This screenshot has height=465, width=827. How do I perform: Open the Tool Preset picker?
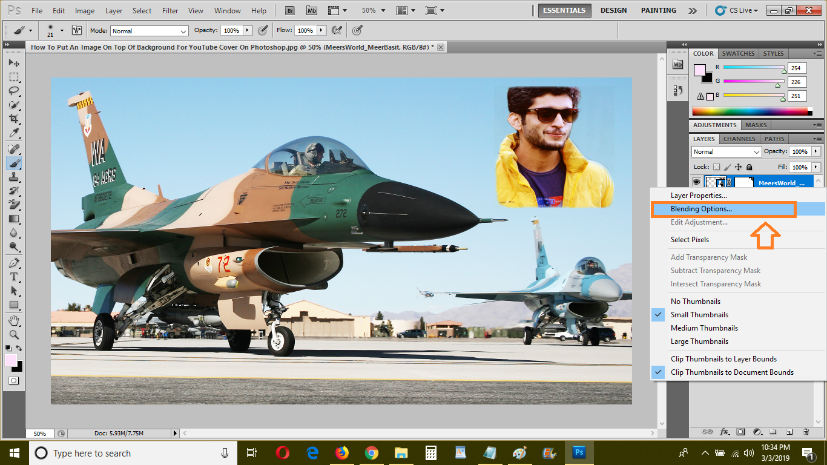point(23,30)
